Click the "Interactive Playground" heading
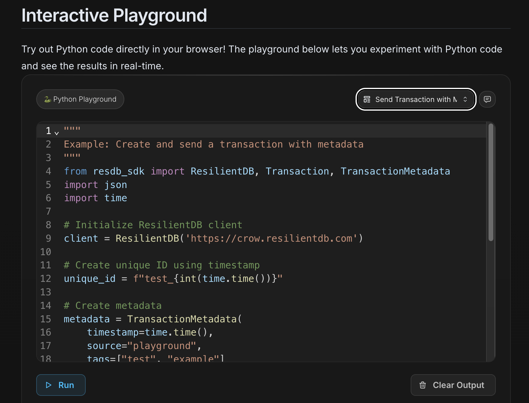This screenshot has height=403, width=529. tap(114, 15)
